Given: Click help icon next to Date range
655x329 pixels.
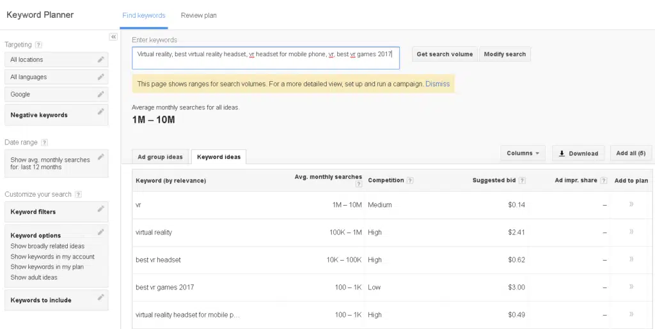Looking at the screenshot, I should [44, 142].
